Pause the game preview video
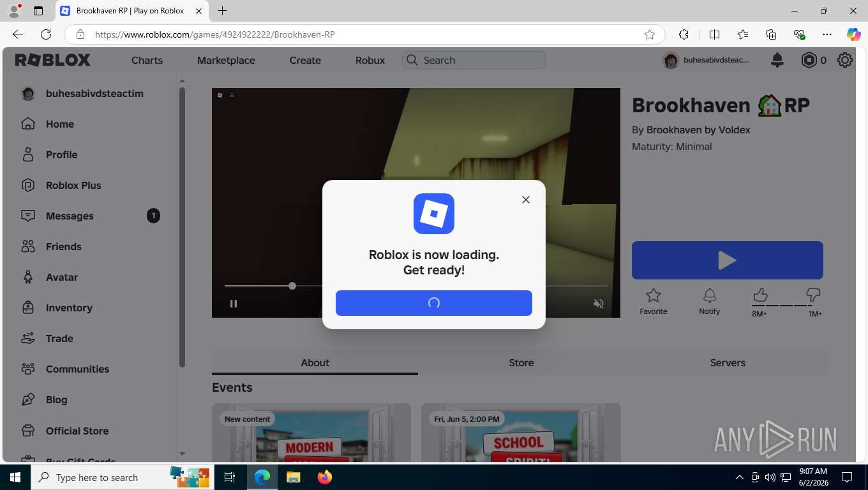 (x=234, y=304)
